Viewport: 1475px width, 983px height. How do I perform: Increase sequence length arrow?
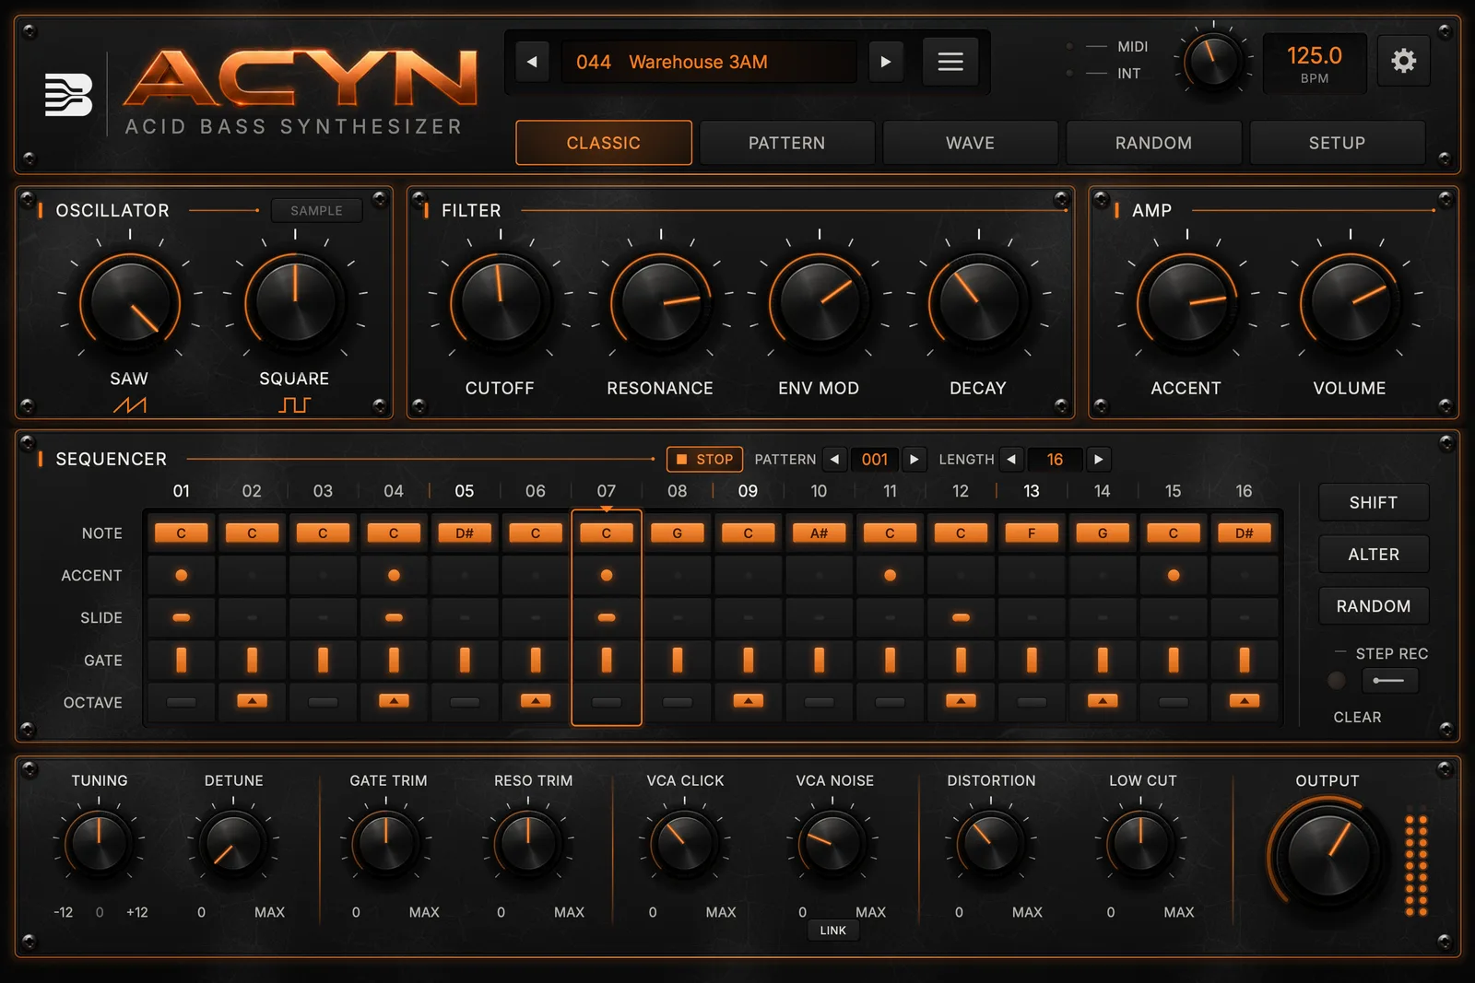tap(1098, 459)
